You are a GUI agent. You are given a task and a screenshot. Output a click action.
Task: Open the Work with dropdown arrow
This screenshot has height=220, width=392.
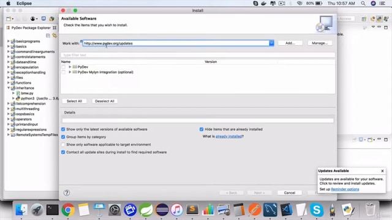tap(271, 43)
